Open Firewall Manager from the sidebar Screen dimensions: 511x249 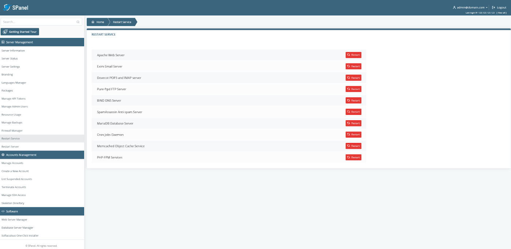[x=12, y=131]
